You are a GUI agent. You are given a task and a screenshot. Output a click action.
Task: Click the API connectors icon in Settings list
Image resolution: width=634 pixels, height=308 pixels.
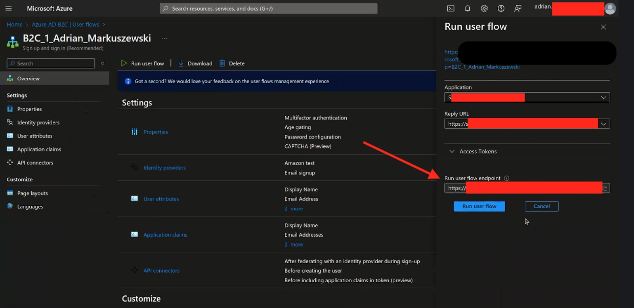pyautogui.click(x=135, y=270)
